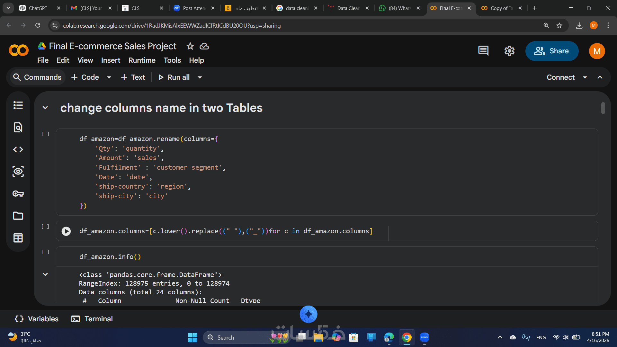Open the data table icon in sidebar
Image resolution: width=617 pixels, height=347 pixels.
click(18, 238)
